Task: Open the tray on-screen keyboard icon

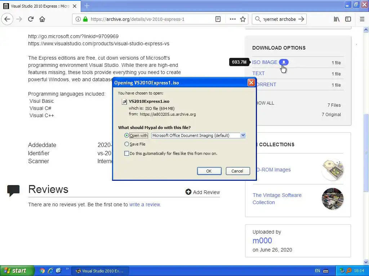Action: click(326, 271)
